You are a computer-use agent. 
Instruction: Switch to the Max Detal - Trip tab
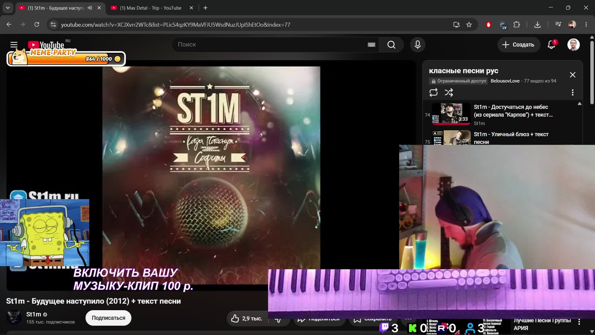pos(151,8)
